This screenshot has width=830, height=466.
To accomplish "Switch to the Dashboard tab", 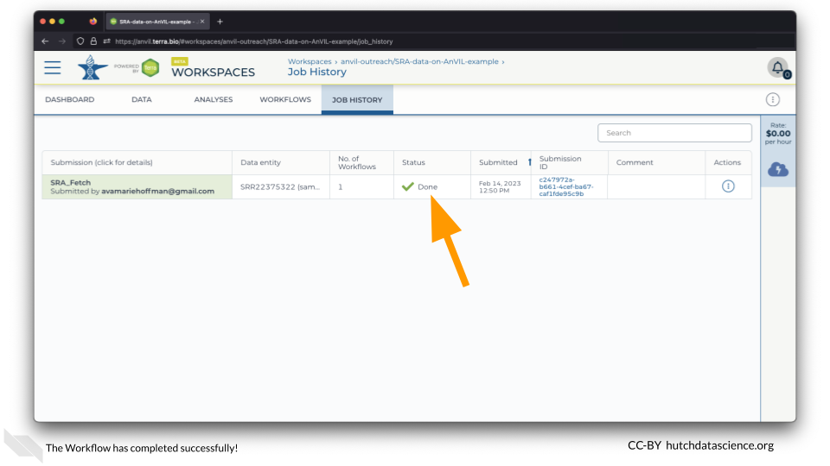I will click(70, 99).
